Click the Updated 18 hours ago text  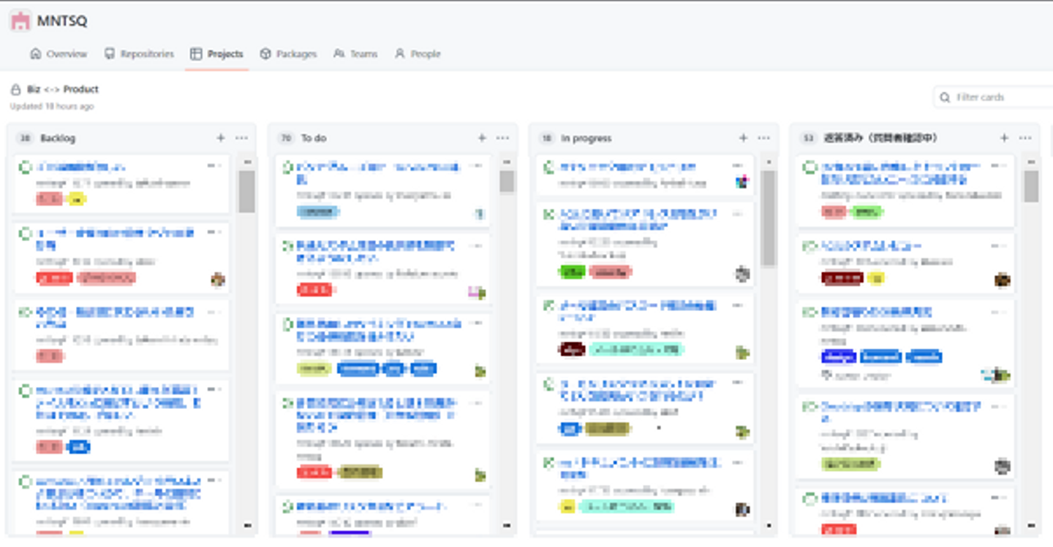pos(52,107)
